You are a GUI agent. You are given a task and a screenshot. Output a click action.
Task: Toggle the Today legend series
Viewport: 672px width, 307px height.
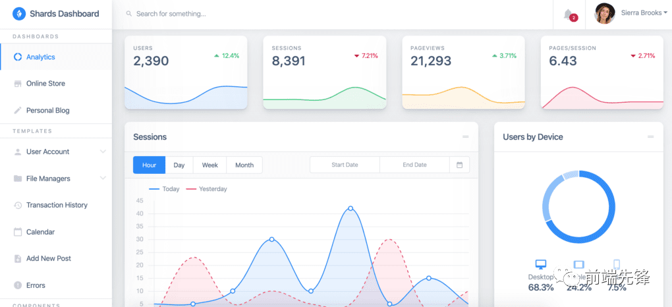(164, 188)
